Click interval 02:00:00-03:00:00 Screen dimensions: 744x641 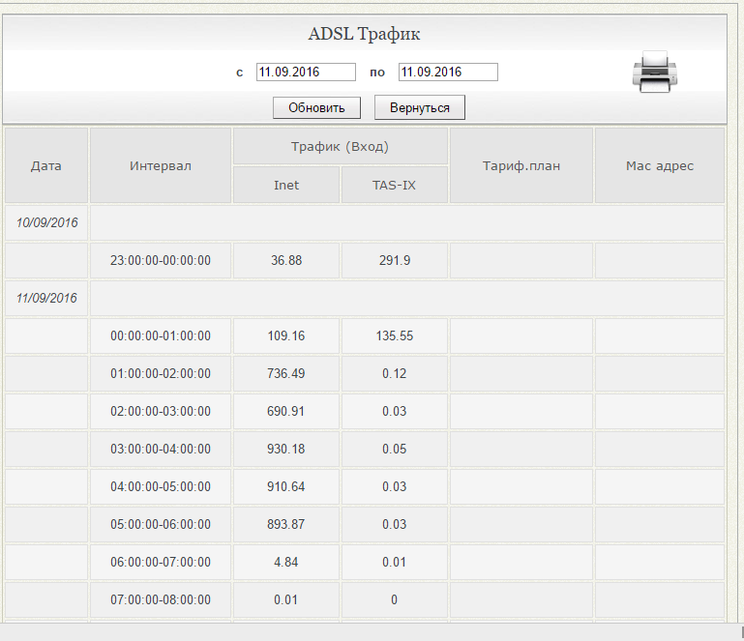coord(161,411)
